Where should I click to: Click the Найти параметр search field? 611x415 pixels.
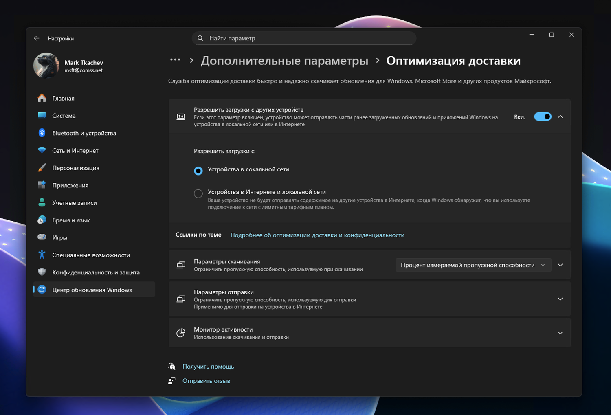pos(304,38)
